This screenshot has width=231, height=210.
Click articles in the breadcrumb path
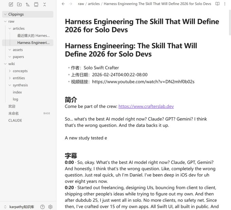click(x=94, y=4)
